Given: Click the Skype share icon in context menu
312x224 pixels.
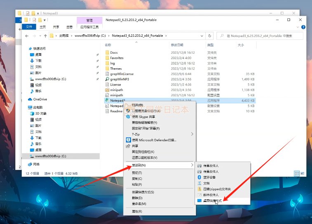Looking at the screenshot, I should coord(128,117).
